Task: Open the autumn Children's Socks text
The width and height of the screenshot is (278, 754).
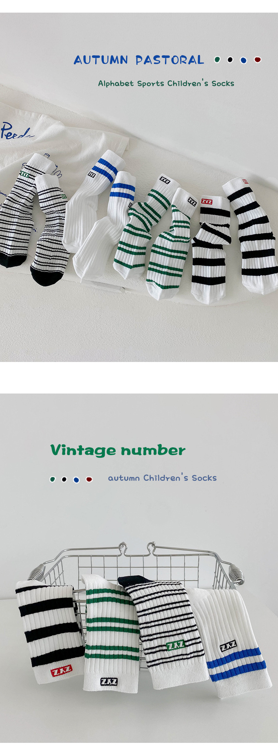Action: pyautogui.click(x=162, y=478)
